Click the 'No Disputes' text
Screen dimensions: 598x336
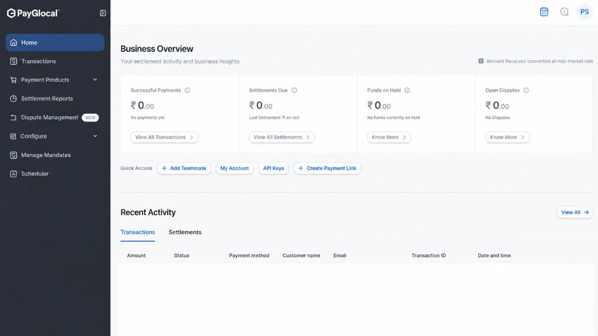click(x=498, y=118)
